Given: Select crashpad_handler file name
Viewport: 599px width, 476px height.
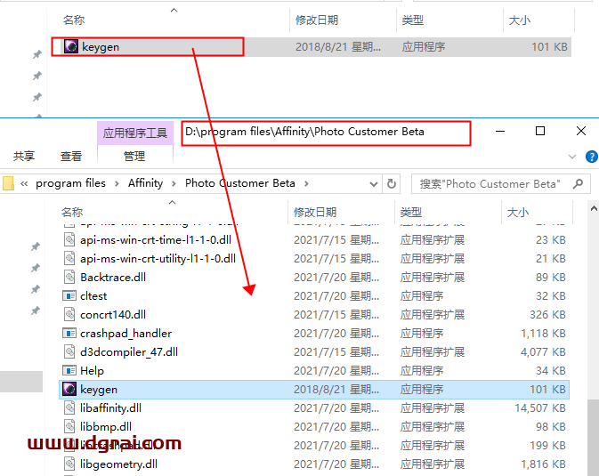Looking at the screenshot, I should (126, 334).
